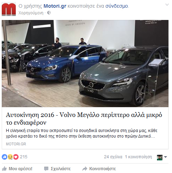Click the 'Σχολιάστε' comment button
Viewport: 172px width, 173px height.
point(57,169)
